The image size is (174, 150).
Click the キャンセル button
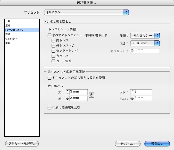click(128, 144)
